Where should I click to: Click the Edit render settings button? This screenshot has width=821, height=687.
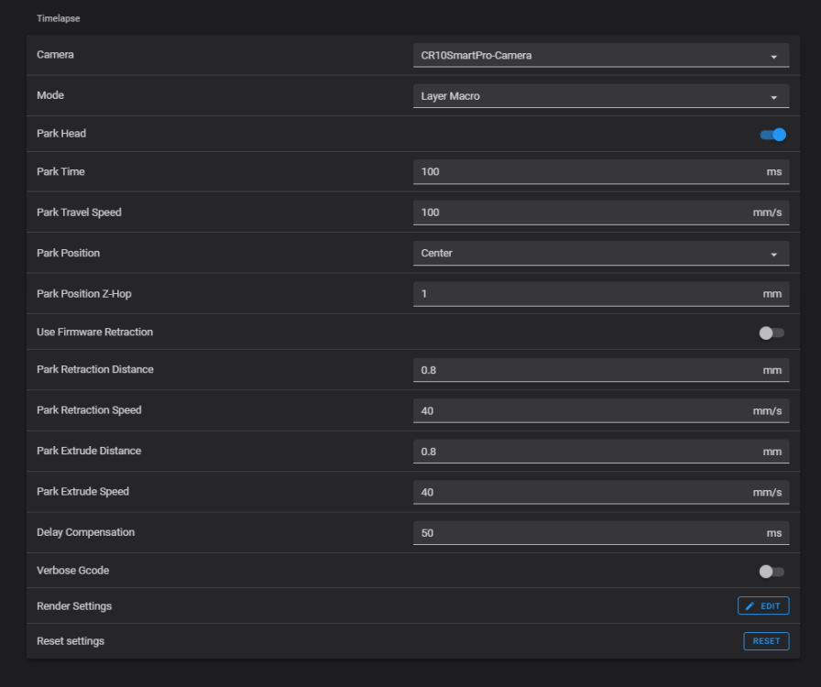pos(763,606)
